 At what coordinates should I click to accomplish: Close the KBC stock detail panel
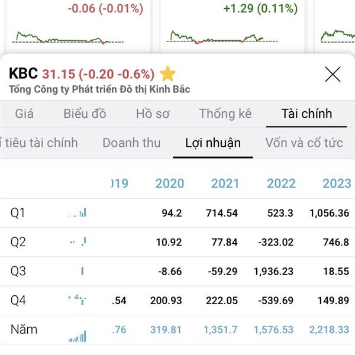pyautogui.click(x=333, y=75)
